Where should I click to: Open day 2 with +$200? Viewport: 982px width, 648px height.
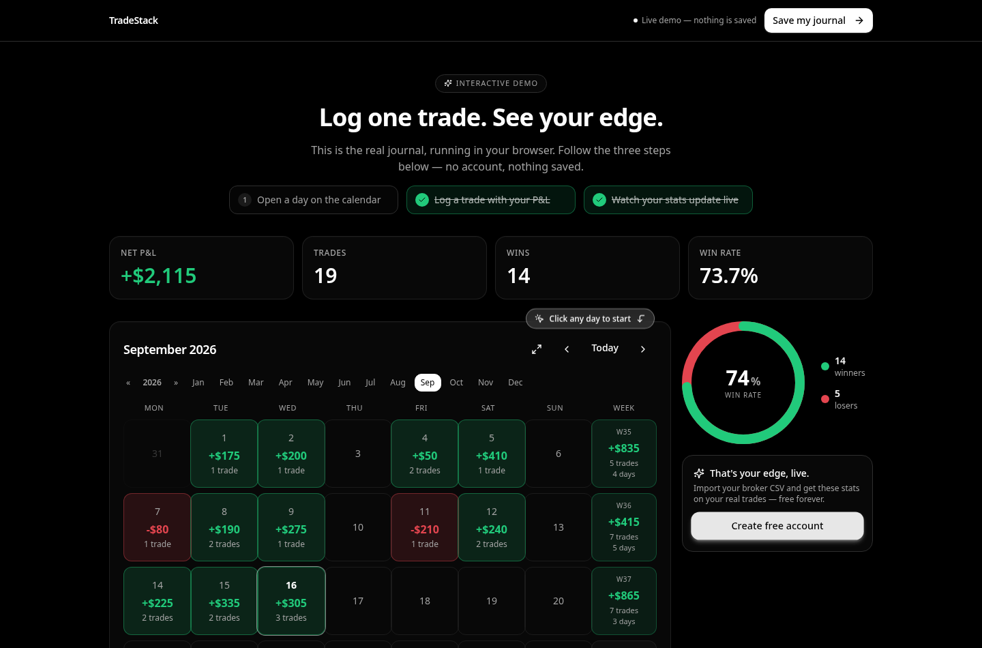point(291,454)
